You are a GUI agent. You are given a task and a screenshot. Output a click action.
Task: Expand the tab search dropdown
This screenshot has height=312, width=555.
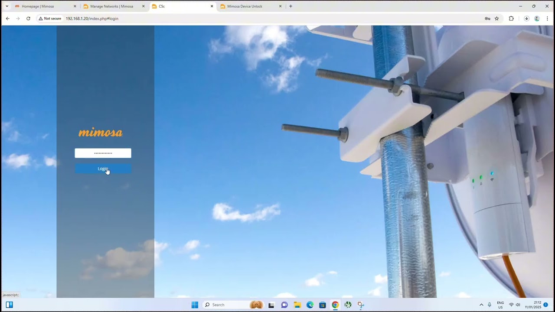7,6
